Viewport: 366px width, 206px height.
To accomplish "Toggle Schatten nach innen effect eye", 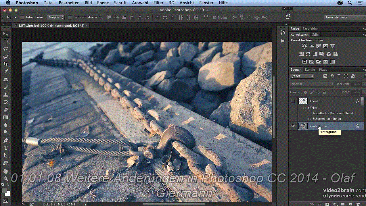I will [x=310, y=119].
